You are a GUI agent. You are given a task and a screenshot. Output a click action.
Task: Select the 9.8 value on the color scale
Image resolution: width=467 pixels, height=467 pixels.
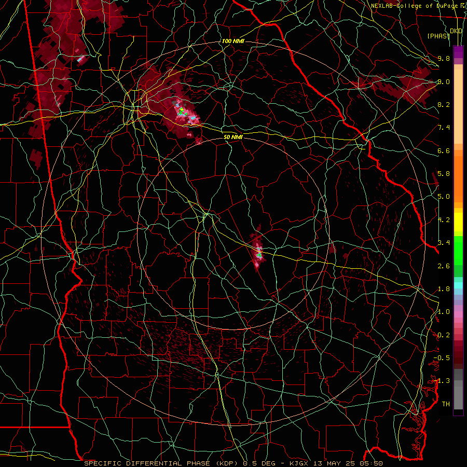[444, 59]
